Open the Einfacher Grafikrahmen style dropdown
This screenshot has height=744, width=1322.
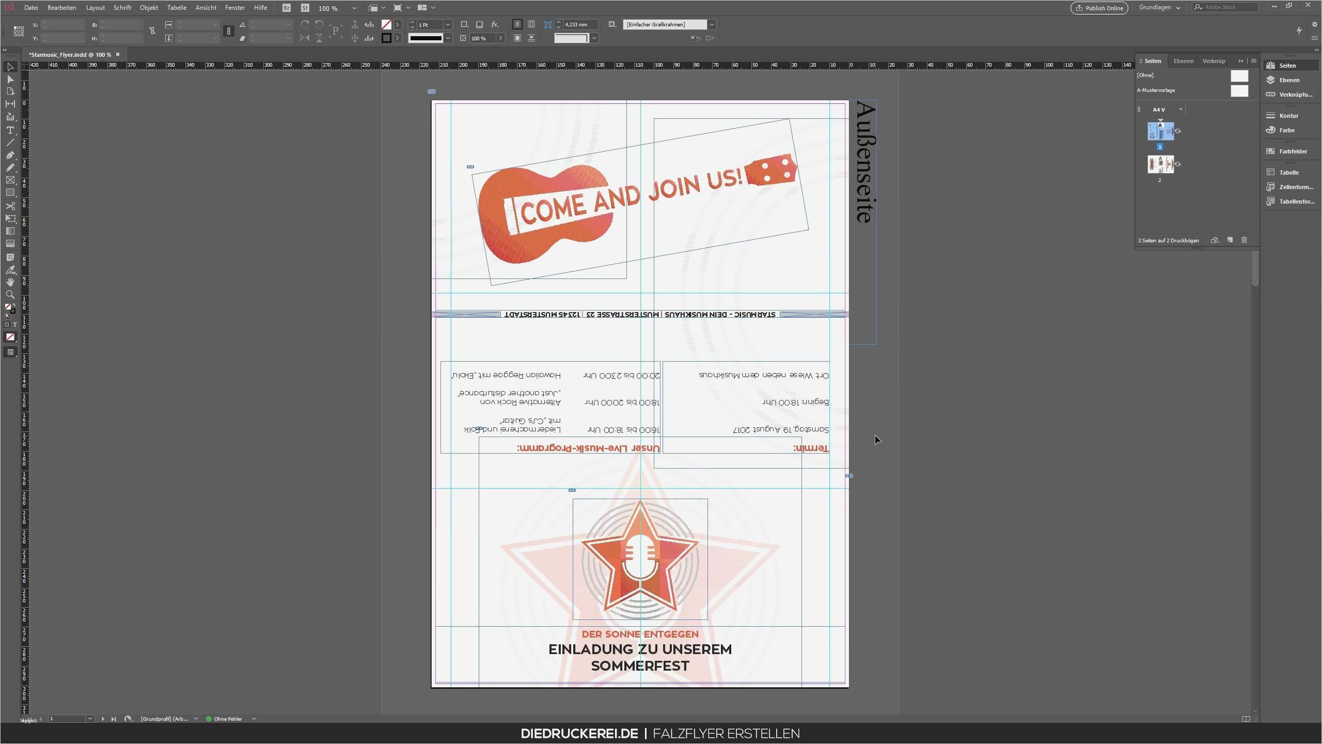[712, 24]
